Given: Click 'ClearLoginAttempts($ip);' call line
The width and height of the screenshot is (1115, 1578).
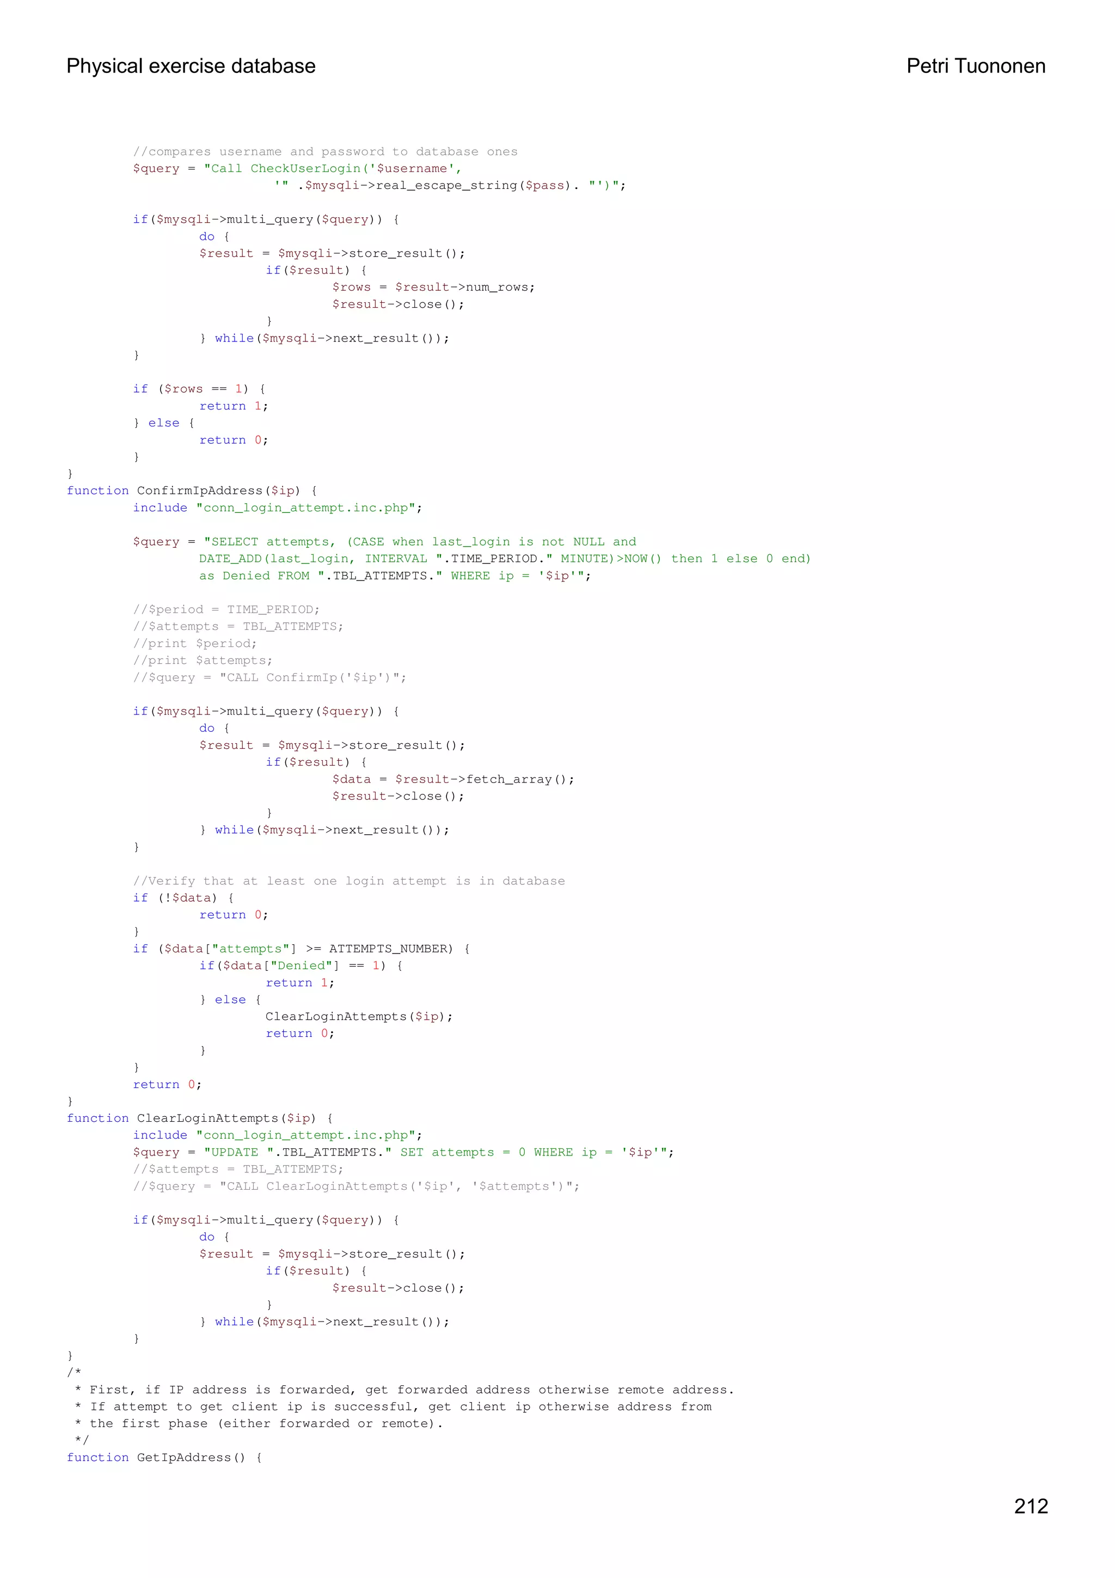Looking at the screenshot, I should pos(359,1017).
